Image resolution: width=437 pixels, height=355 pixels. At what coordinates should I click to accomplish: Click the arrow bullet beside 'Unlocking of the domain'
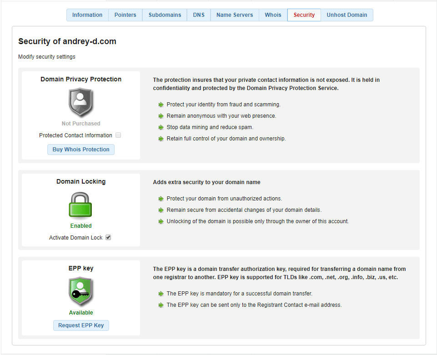161,221
